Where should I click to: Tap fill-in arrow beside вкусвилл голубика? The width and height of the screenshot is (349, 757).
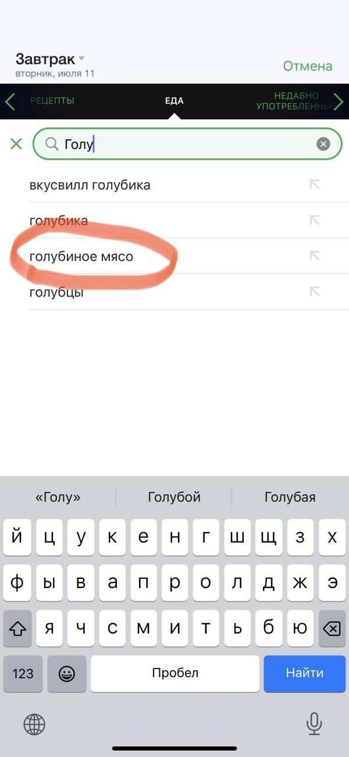coord(315,185)
